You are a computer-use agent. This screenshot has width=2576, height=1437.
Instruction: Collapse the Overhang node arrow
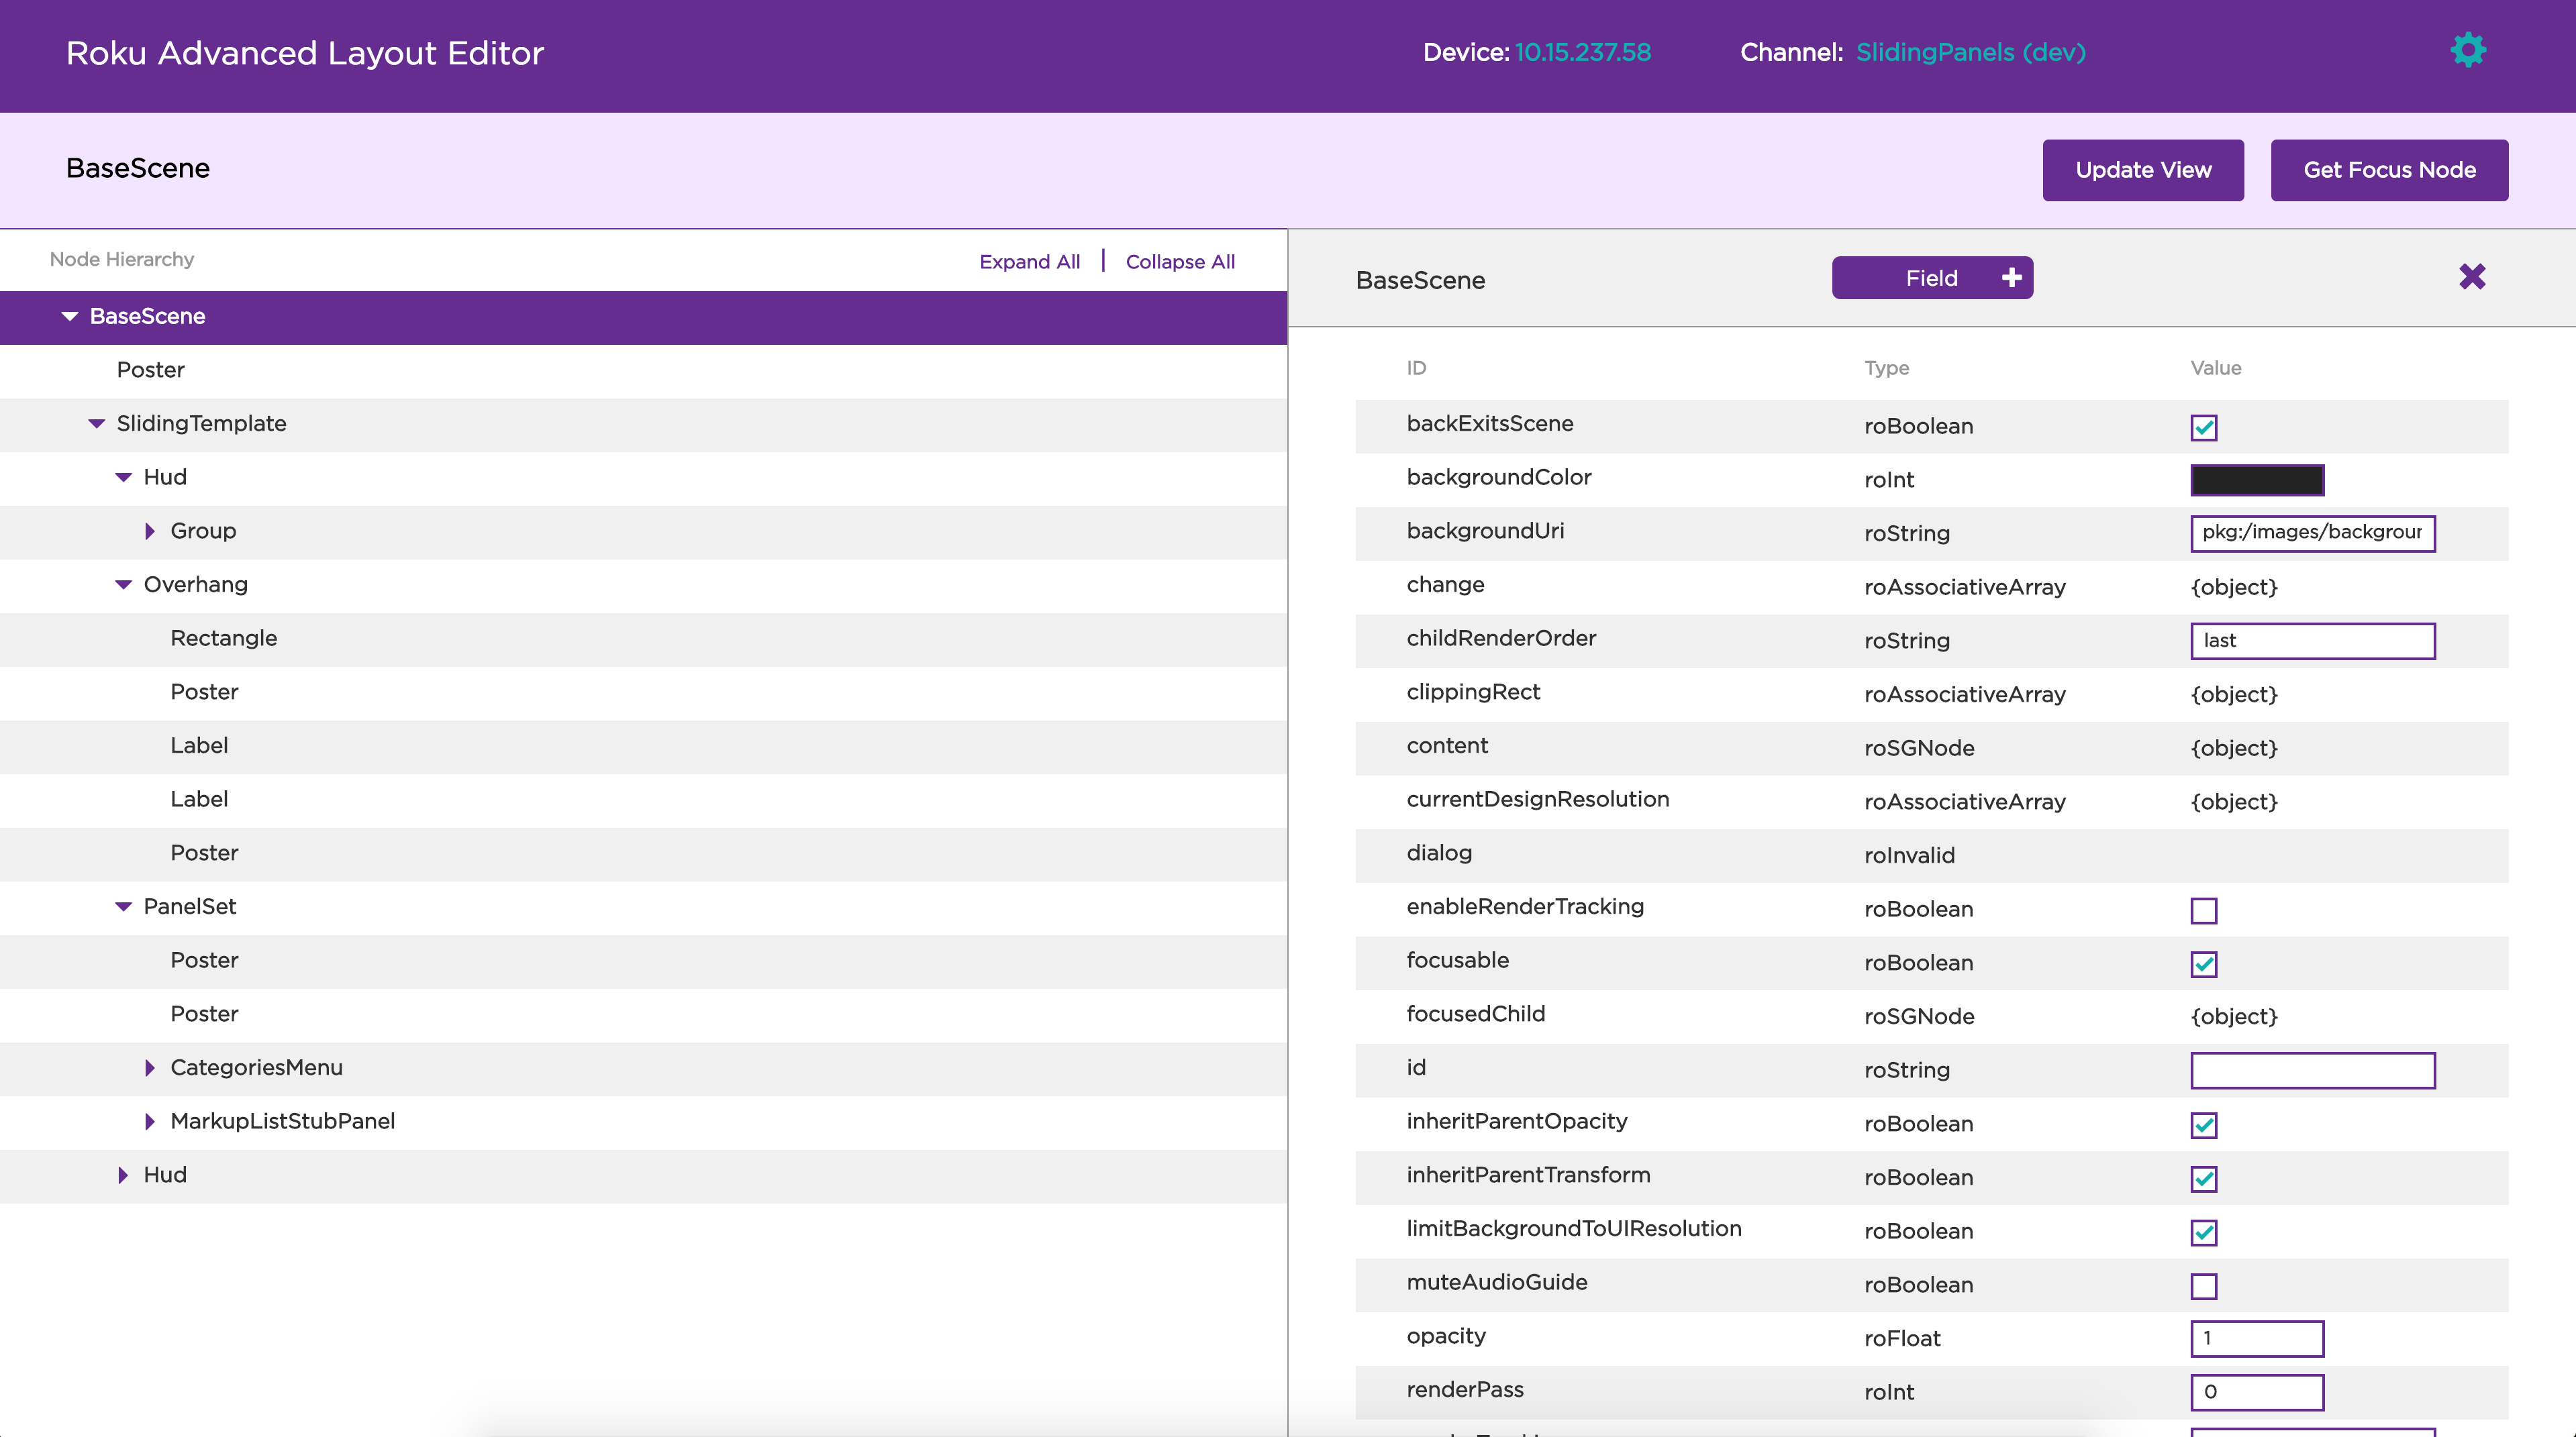124,586
